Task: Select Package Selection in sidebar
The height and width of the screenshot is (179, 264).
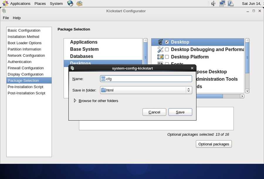Action: pyautogui.click(x=29, y=80)
